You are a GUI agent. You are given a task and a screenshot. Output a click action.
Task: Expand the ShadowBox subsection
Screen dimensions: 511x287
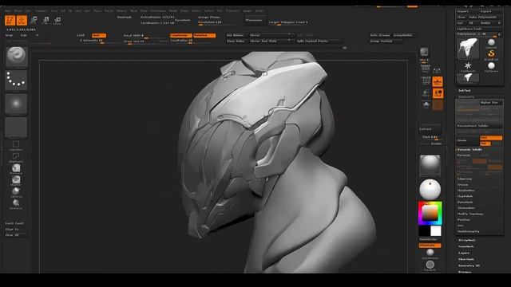(x=466, y=191)
